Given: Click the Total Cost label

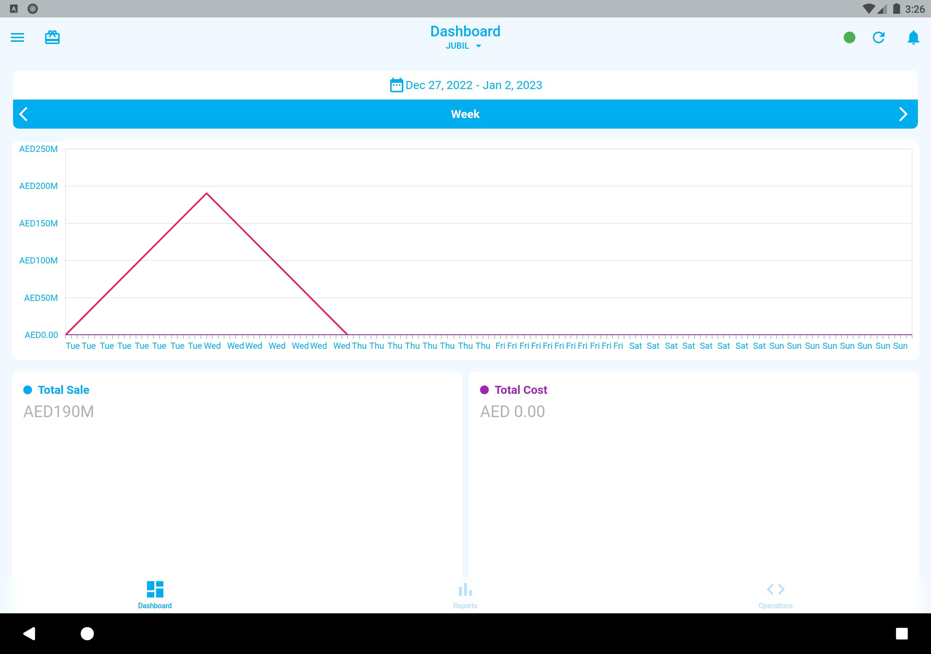Looking at the screenshot, I should (x=521, y=390).
